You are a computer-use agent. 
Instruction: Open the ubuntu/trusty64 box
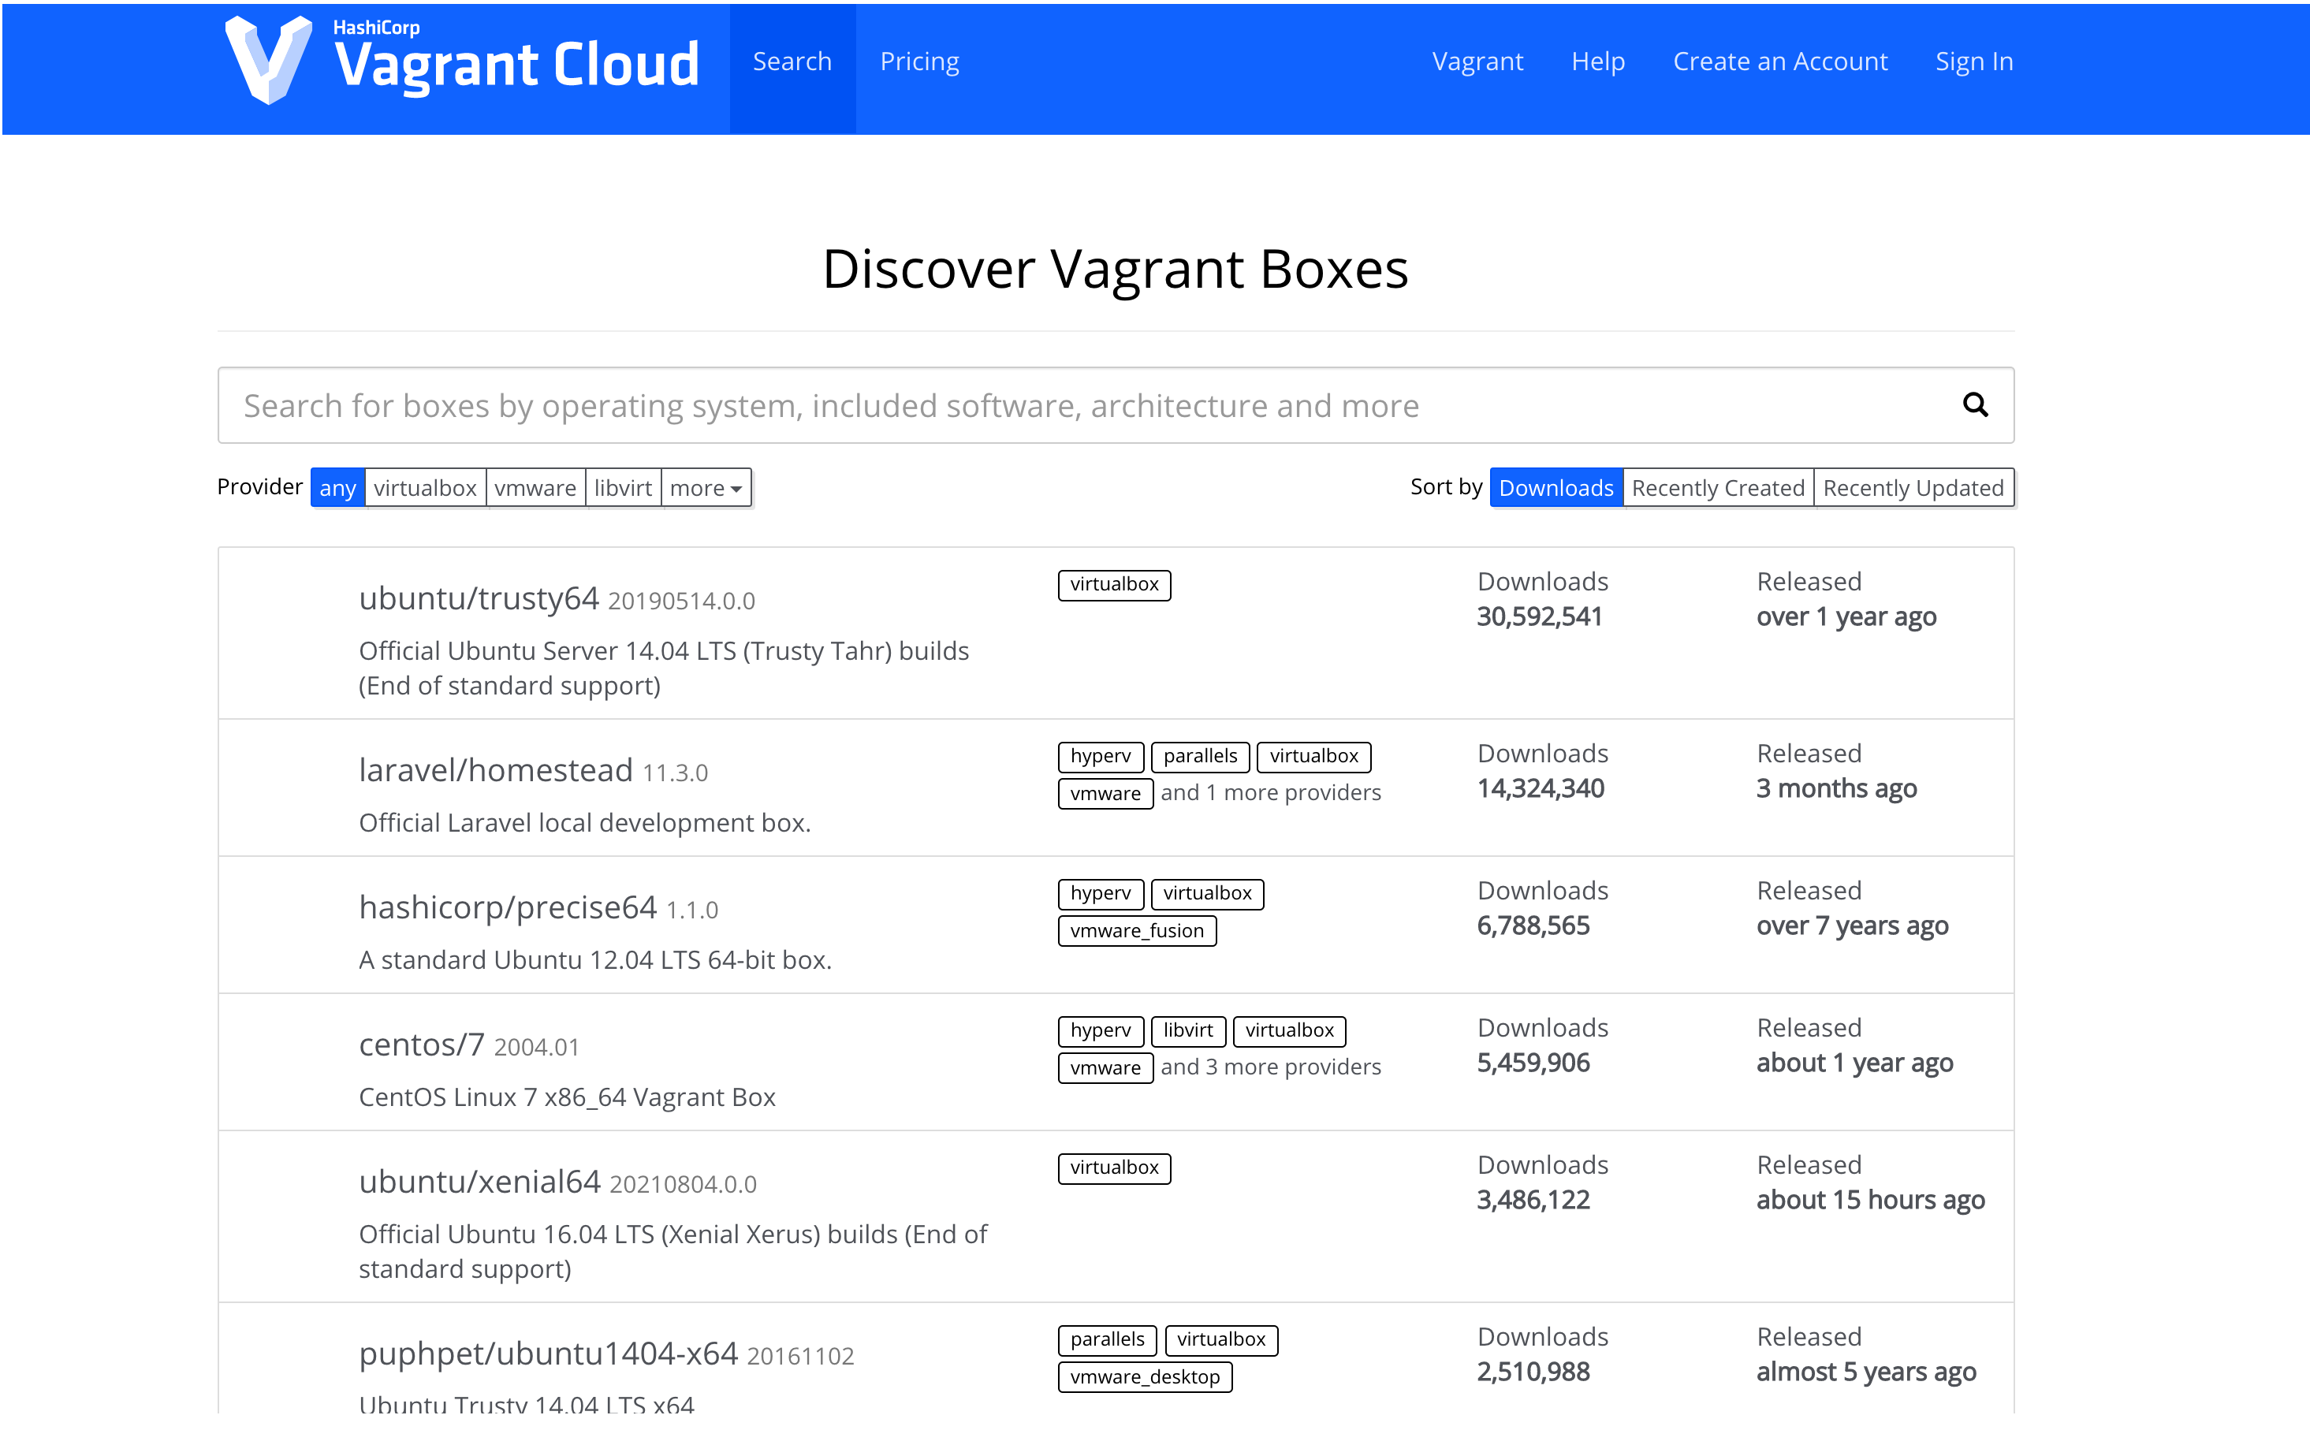tap(479, 598)
